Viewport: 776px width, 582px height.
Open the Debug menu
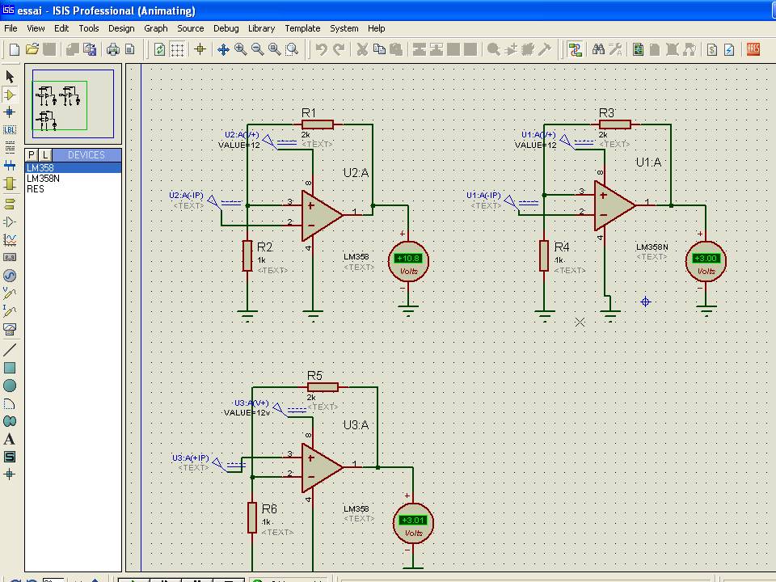pos(226,28)
